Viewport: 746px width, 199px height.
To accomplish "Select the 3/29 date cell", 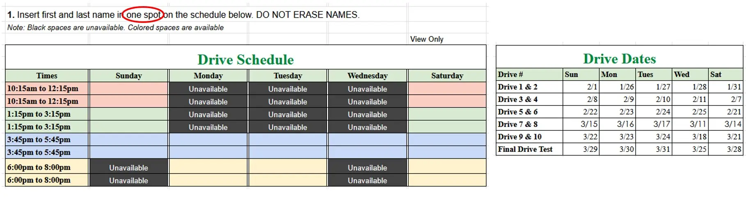I will pos(590,149).
